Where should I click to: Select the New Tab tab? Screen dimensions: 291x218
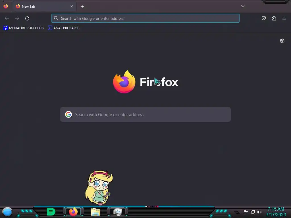(45, 7)
